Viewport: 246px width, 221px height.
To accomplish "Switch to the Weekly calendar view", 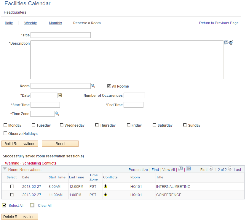I will 31,23.
